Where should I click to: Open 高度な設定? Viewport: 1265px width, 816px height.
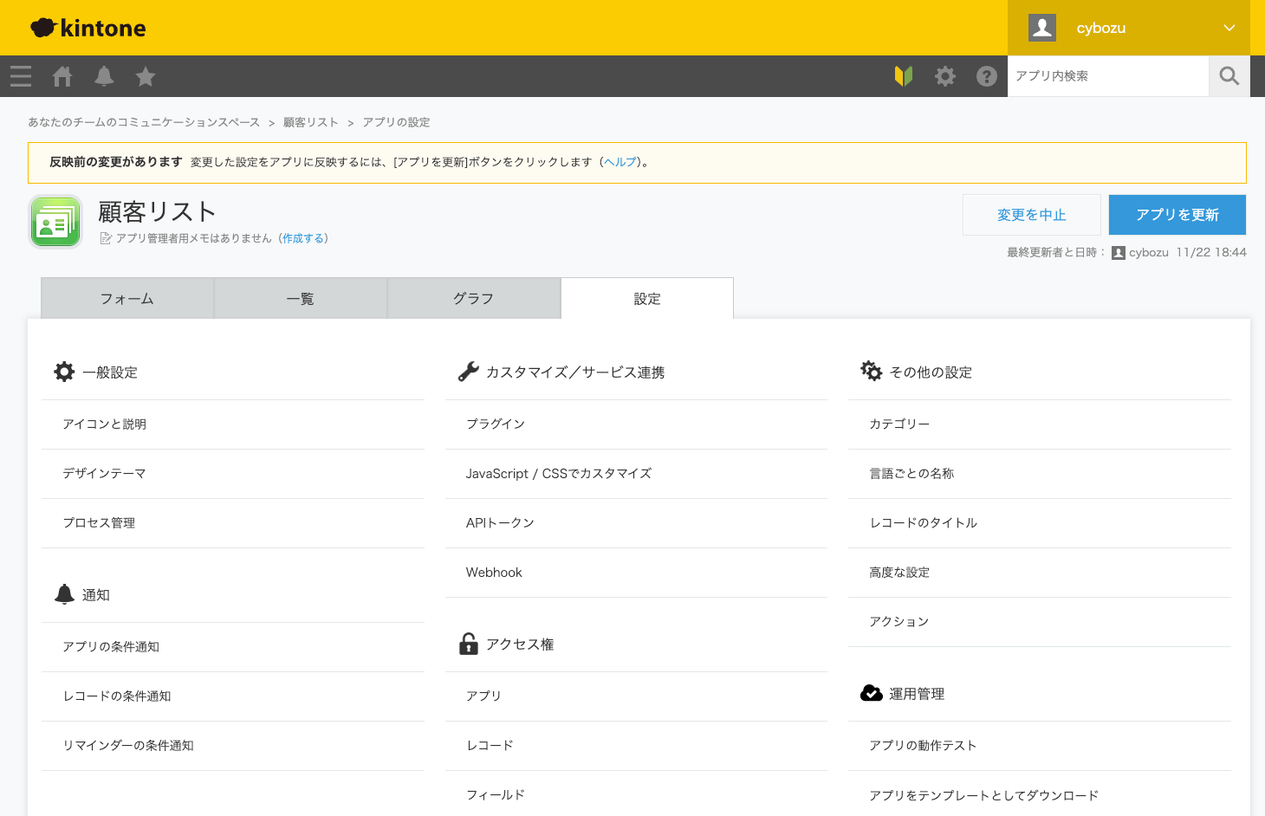[1040, 573]
